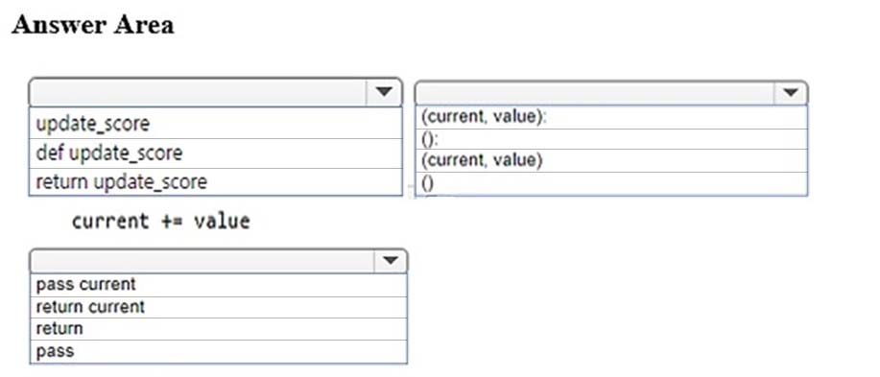Screen dimensions: 880x377
Task: Select the standalone "return" option
Action: [218, 328]
